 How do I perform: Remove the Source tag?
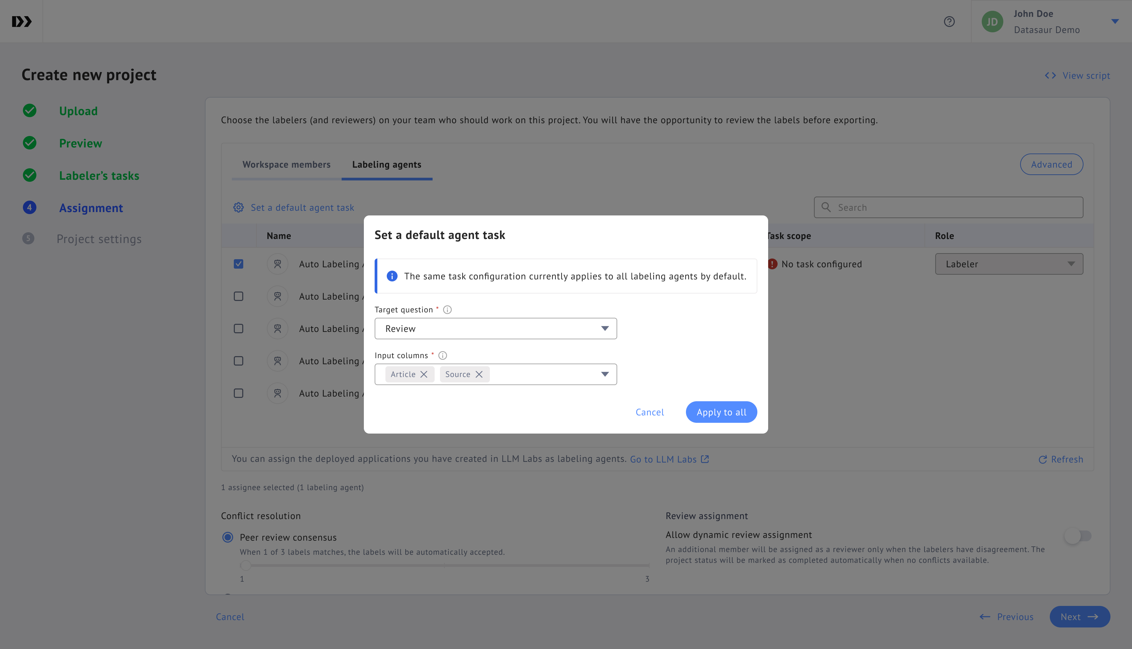point(479,374)
